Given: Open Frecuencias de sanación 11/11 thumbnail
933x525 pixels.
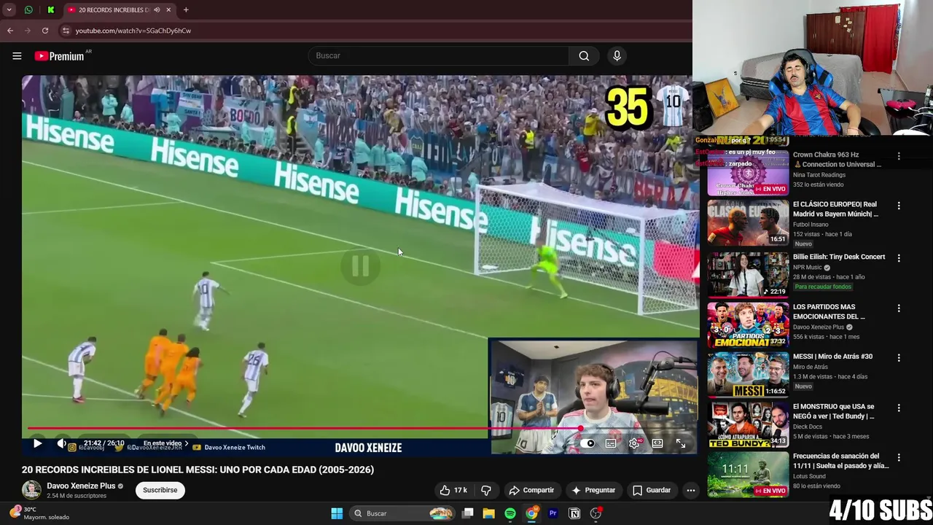Looking at the screenshot, I should point(748,474).
